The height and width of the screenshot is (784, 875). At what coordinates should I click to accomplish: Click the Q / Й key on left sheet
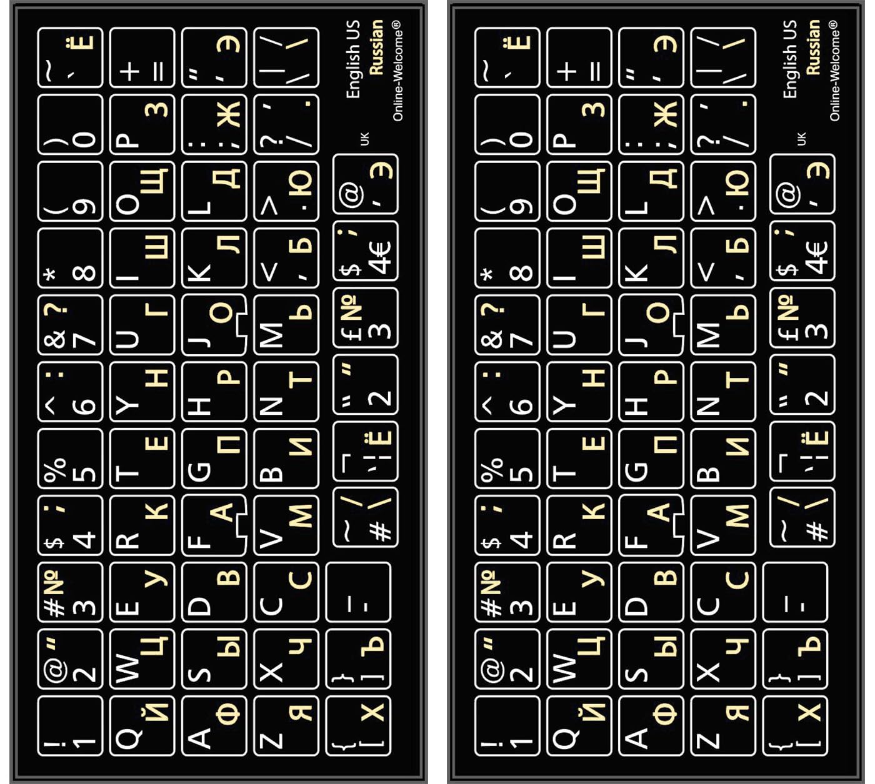[x=142, y=725]
